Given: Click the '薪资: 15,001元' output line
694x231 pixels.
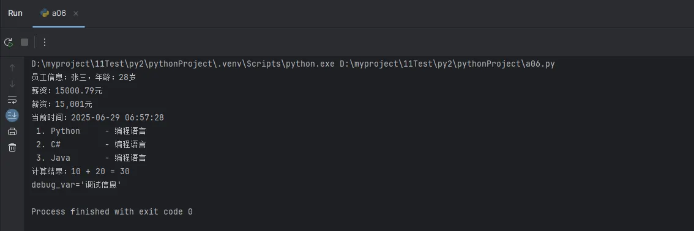Looking at the screenshot, I should click(x=62, y=105).
